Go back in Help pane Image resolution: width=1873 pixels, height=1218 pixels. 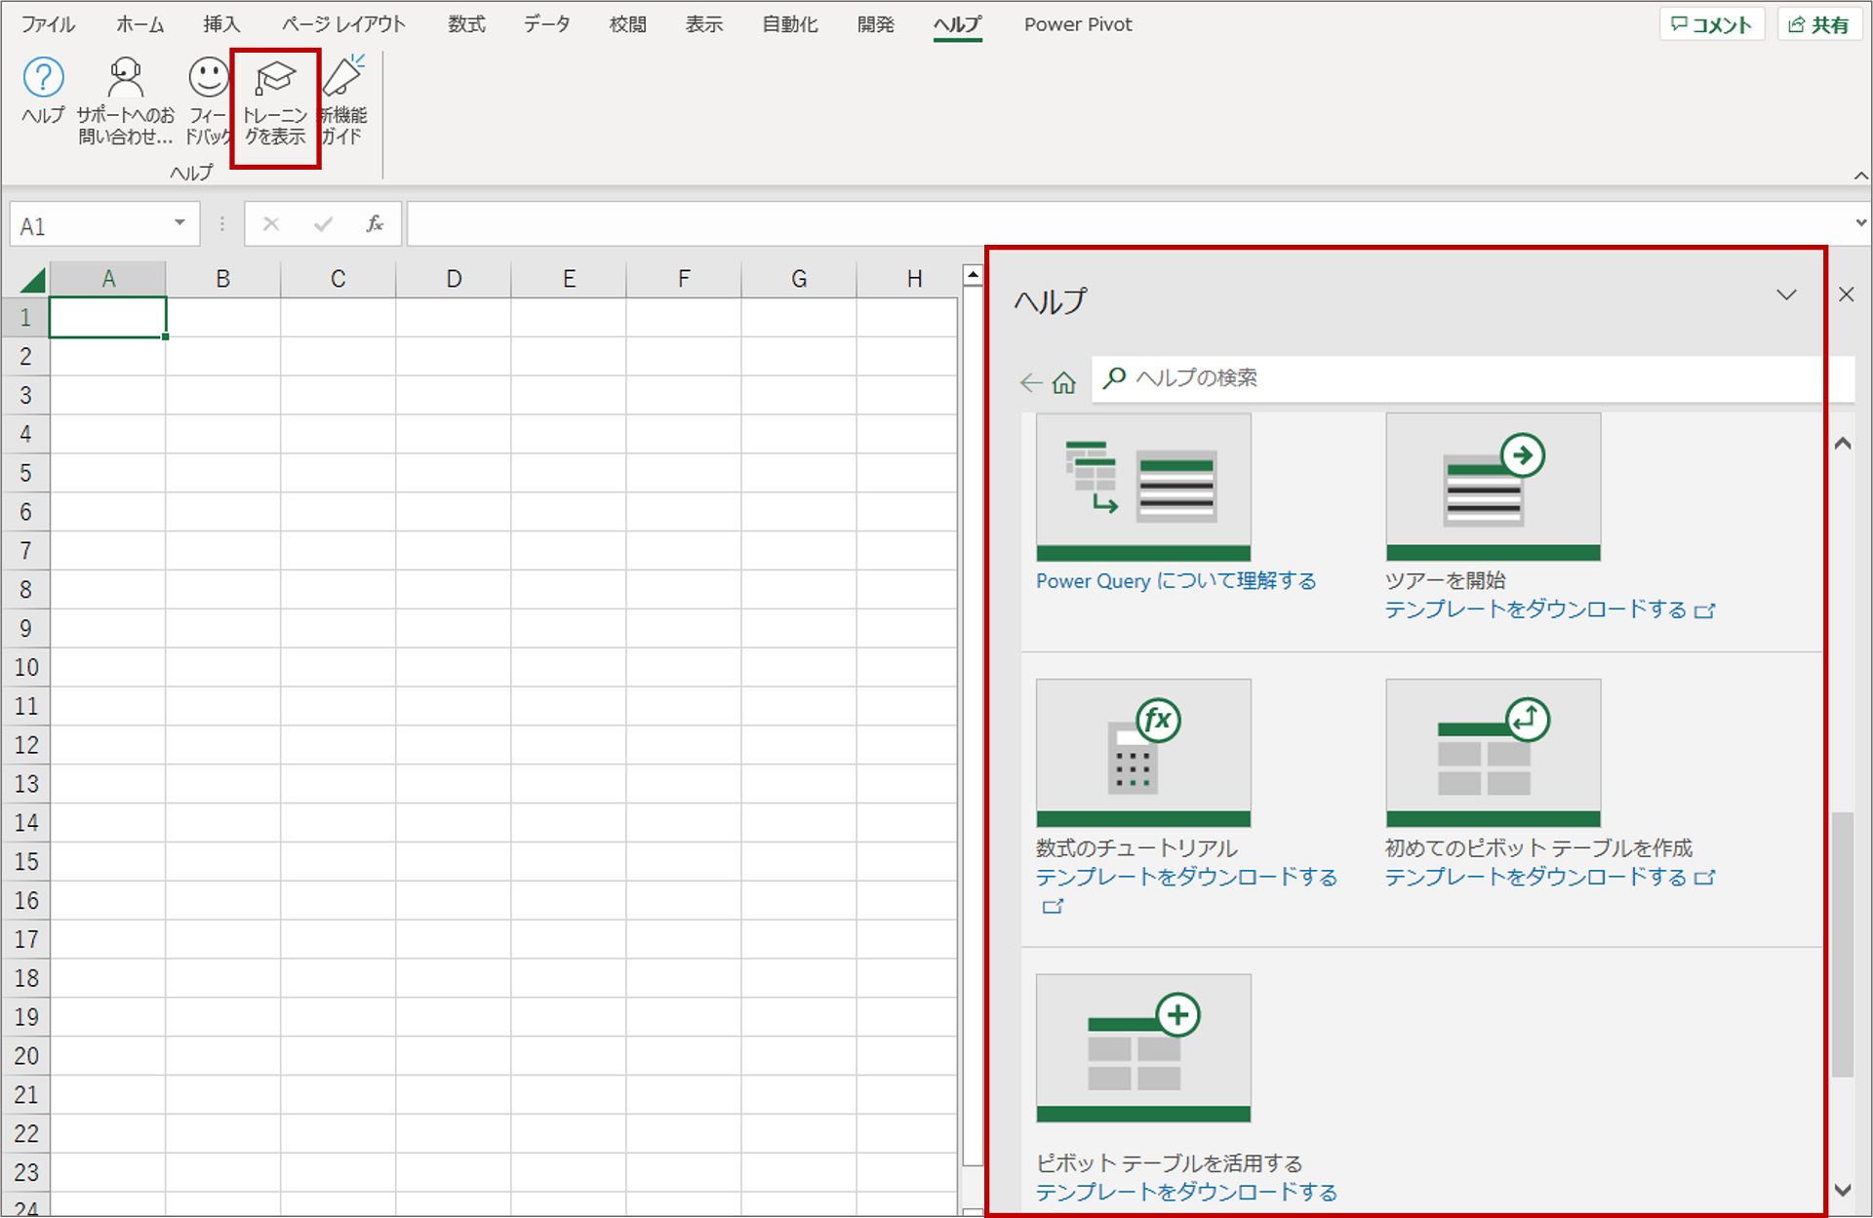[x=1031, y=382]
